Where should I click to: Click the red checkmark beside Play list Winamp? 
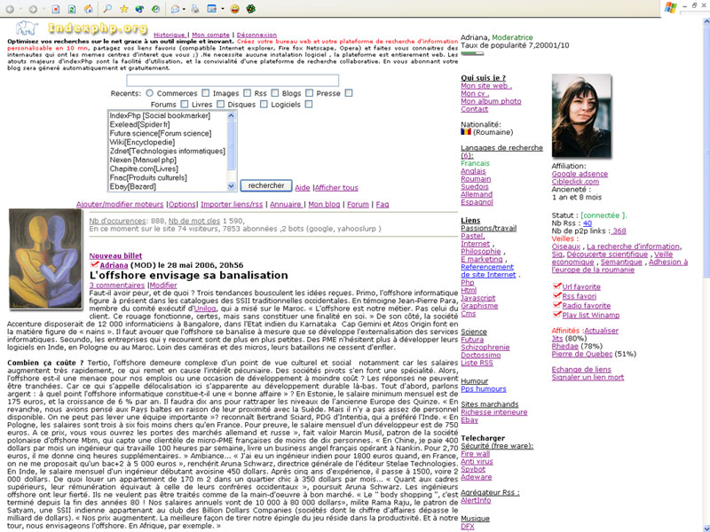(x=557, y=315)
